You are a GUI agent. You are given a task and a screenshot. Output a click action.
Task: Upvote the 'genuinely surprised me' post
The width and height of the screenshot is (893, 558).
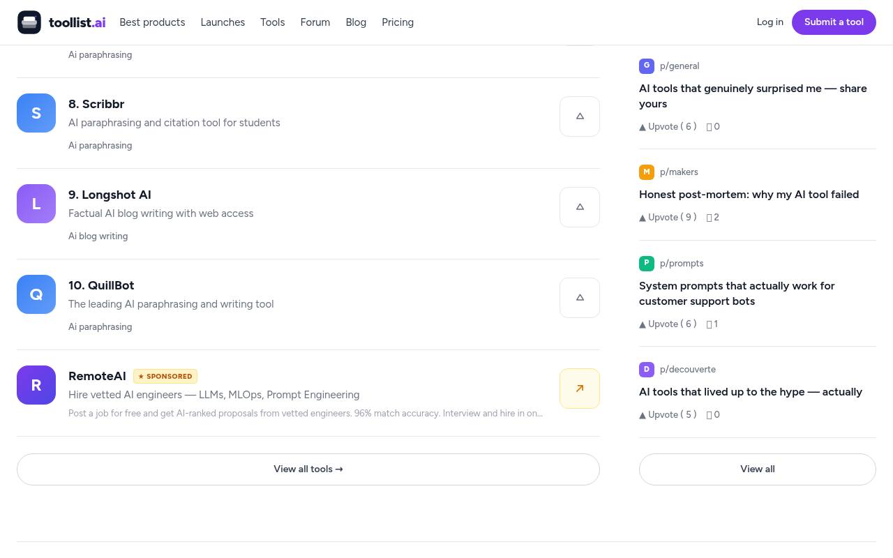668,127
